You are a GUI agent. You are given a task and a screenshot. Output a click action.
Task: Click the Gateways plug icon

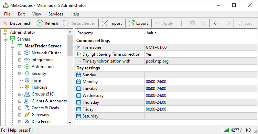coord(27,115)
